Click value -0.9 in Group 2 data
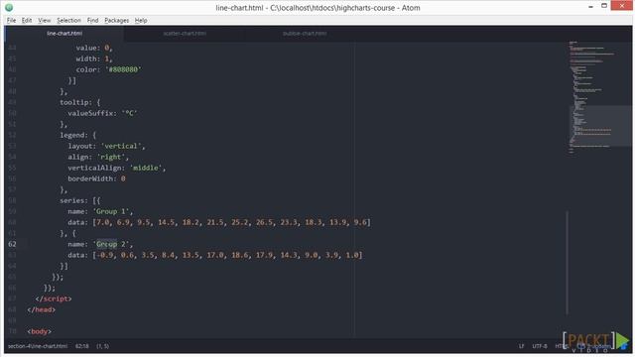This screenshot has height=357, width=635. coord(105,255)
